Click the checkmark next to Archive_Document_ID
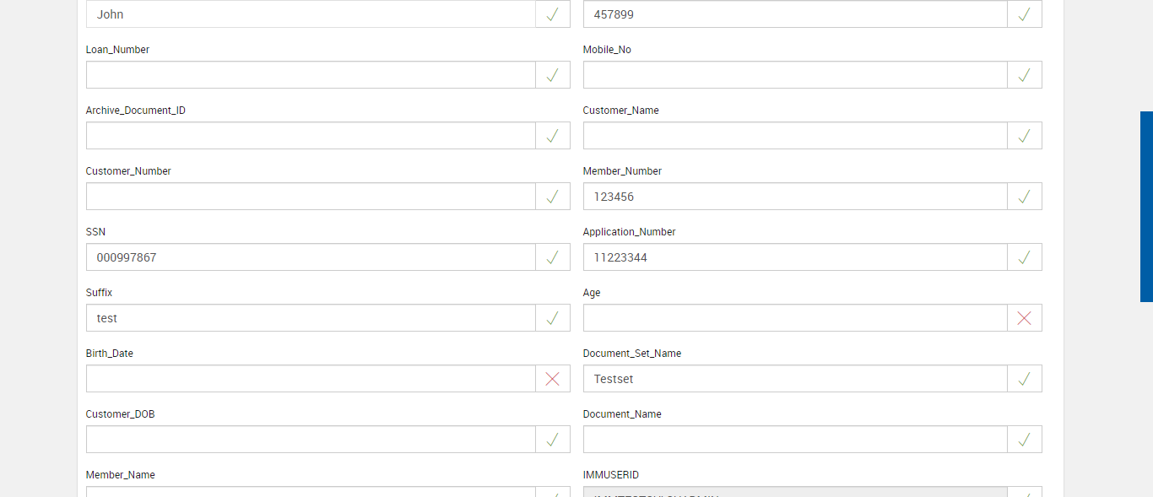The width and height of the screenshot is (1153, 497). (x=552, y=136)
